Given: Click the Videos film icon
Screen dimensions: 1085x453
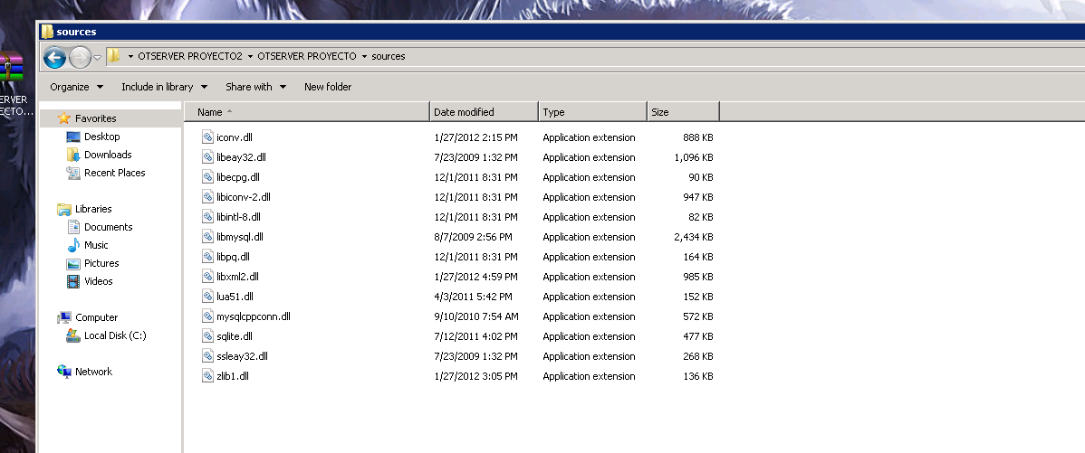Looking at the screenshot, I should point(73,281).
